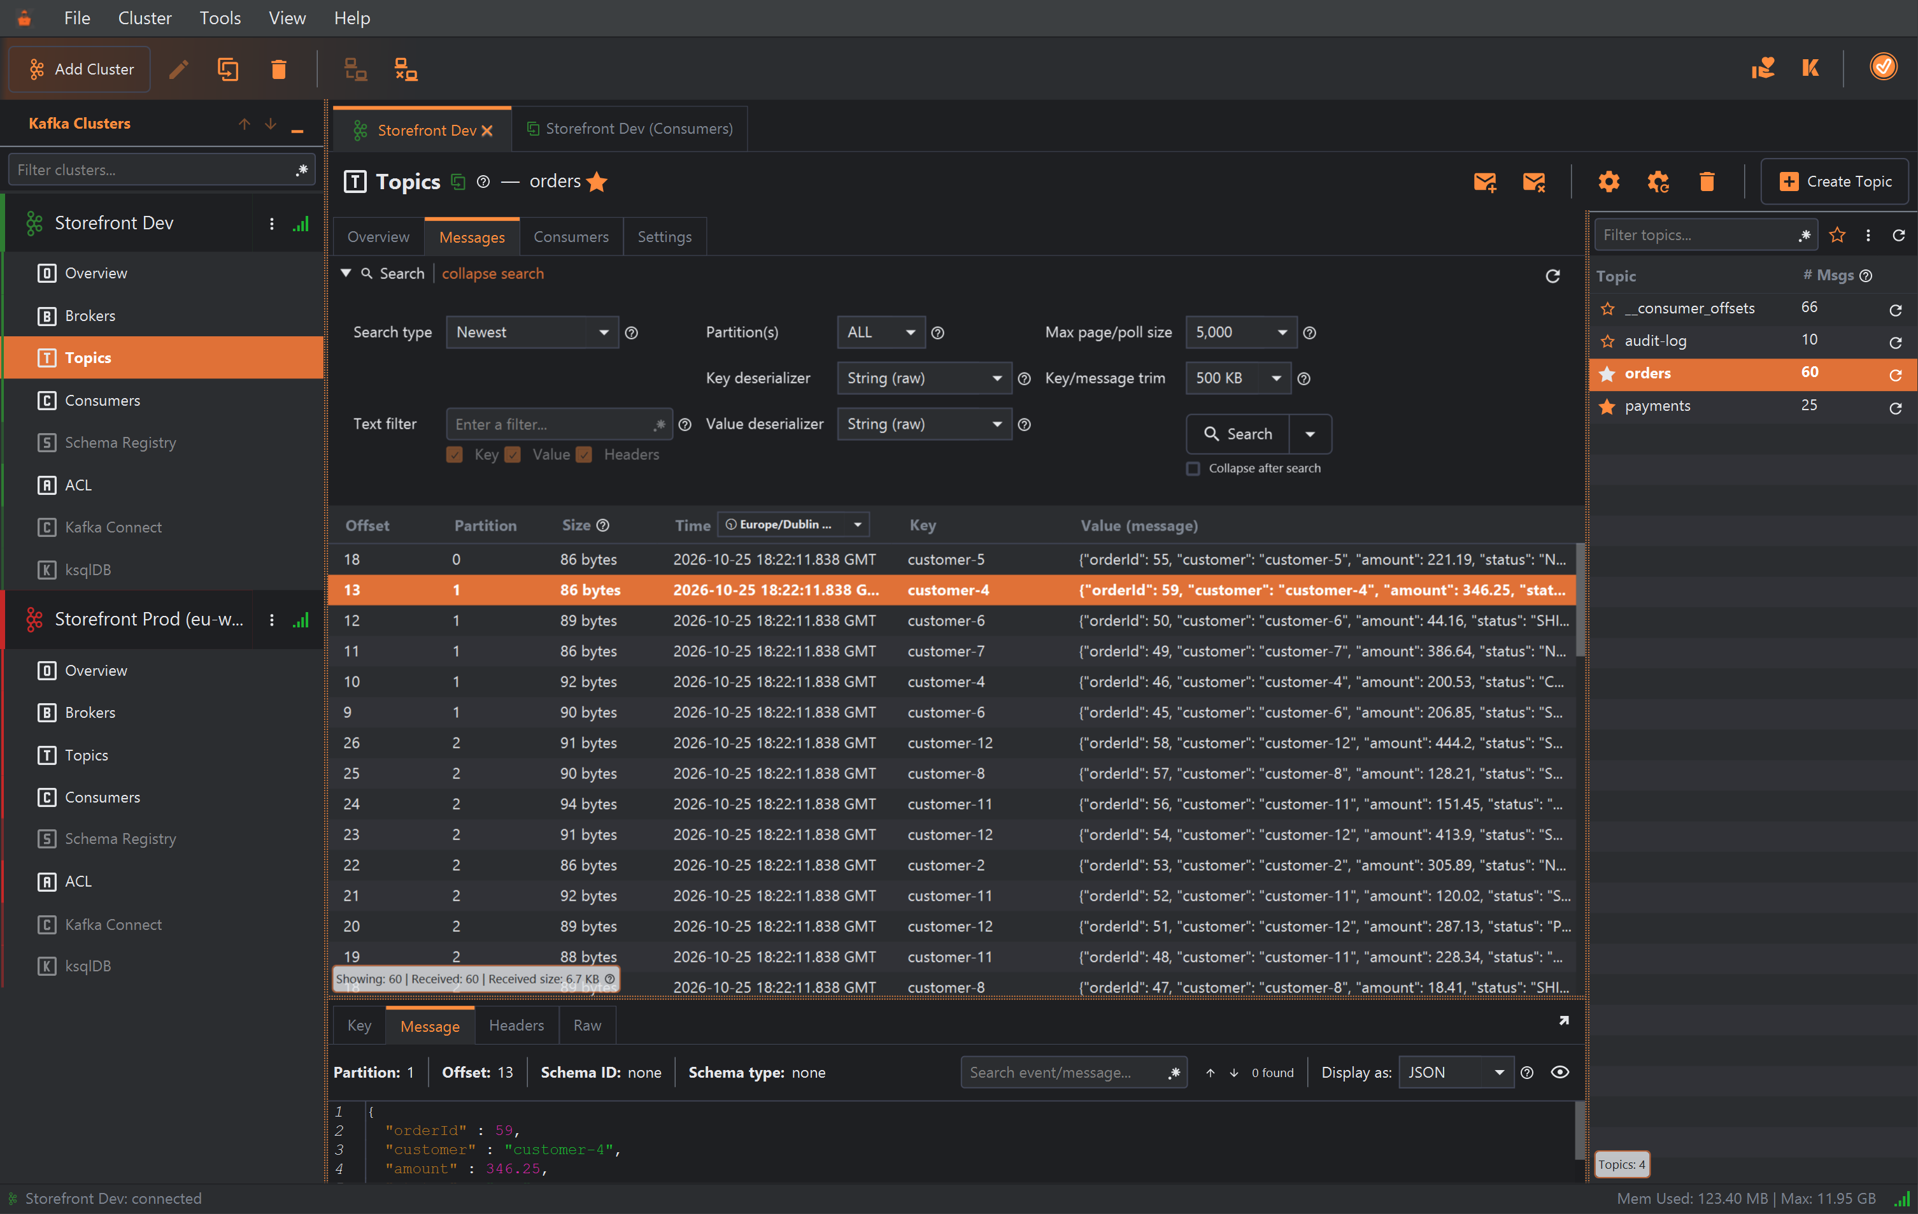Screen dimensions: 1918x1214
Task: Click the Search messages button
Action: tap(1238, 434)
